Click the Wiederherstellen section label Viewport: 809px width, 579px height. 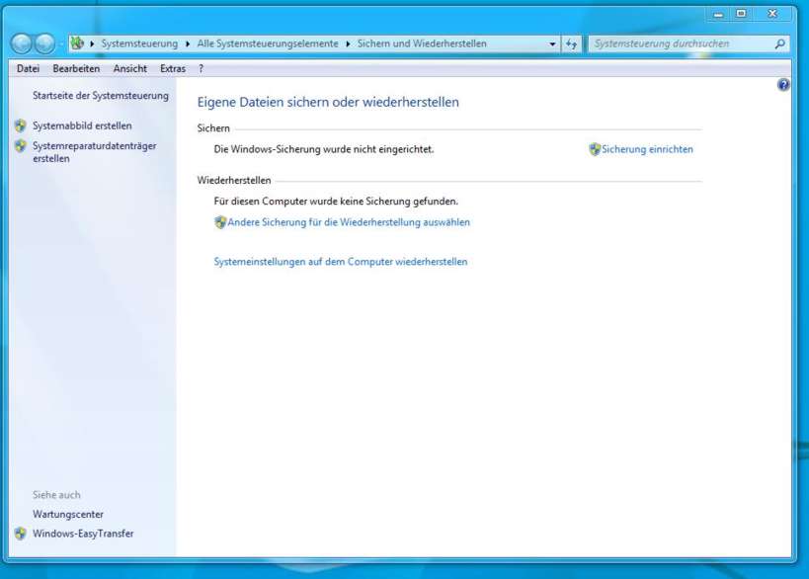point(234,181)
